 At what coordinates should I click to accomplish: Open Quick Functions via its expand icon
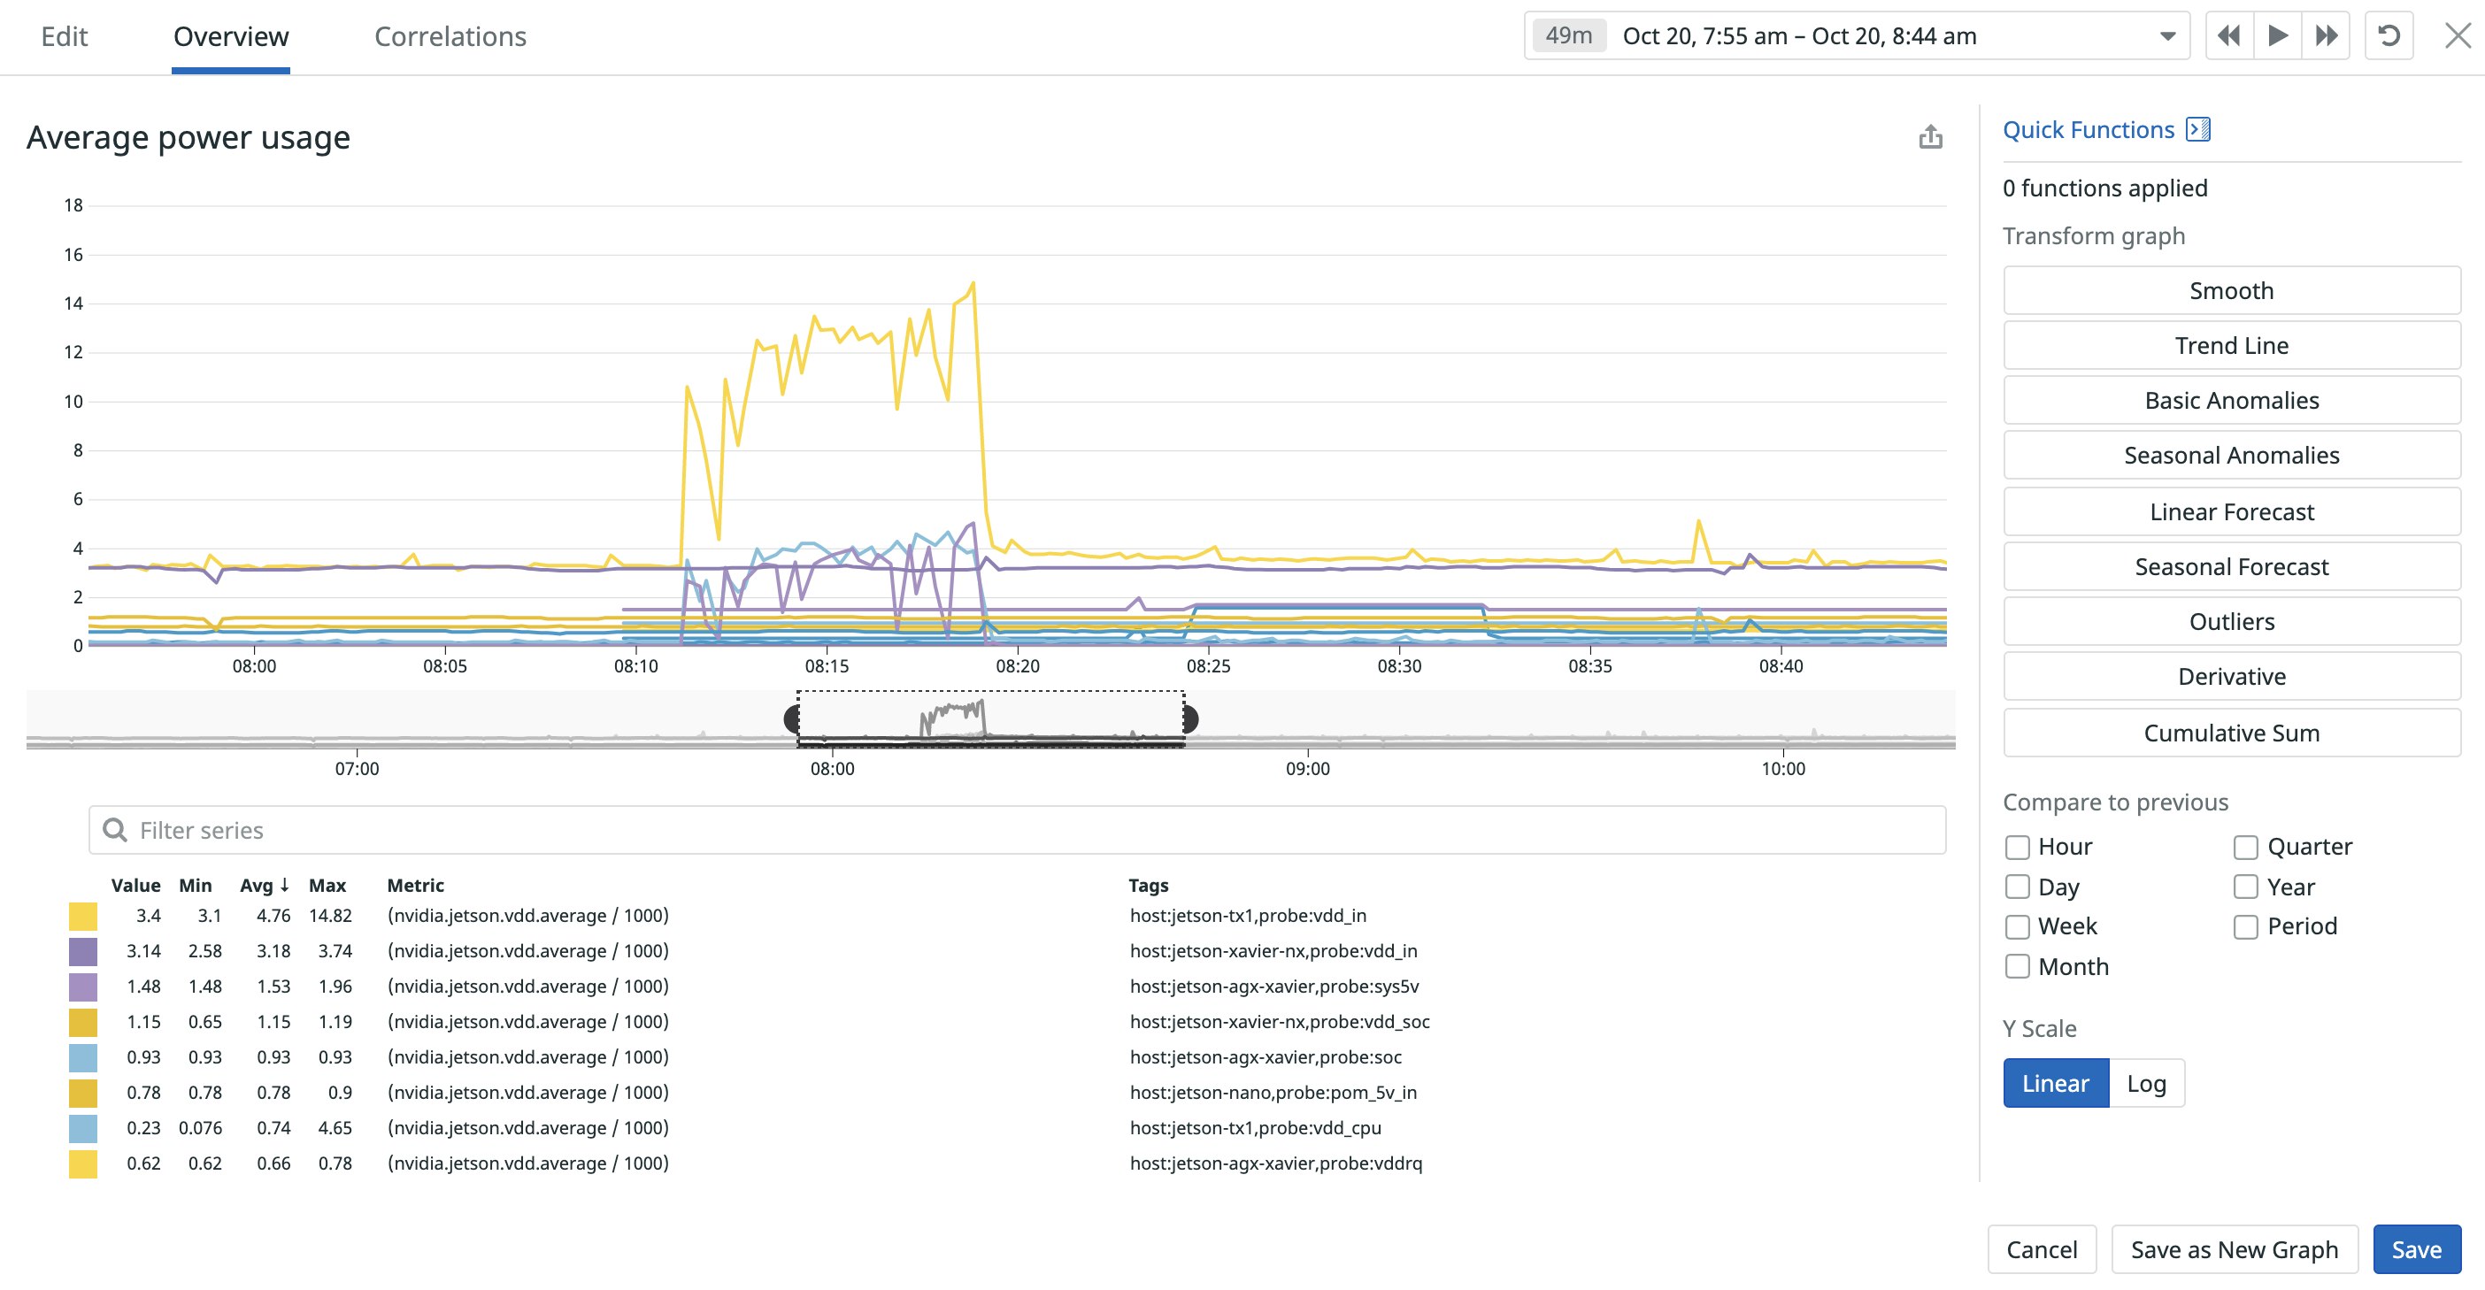(2199, 127)
